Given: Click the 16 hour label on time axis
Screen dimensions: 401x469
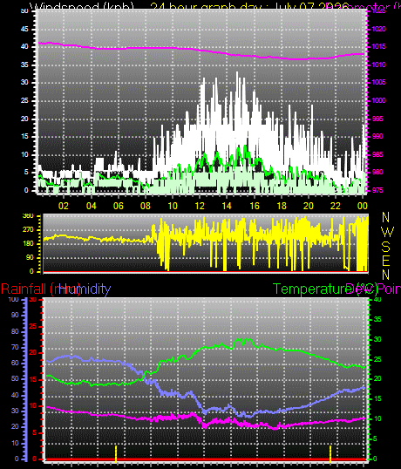Looking at the screenshot, I should tap(255, 206).
